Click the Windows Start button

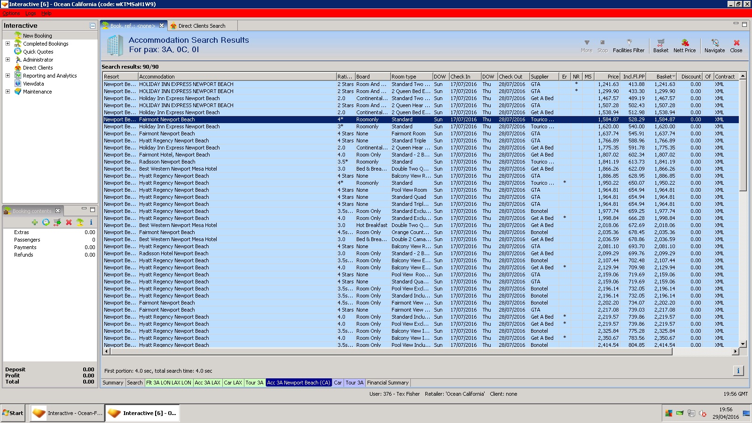tap(13, 413)
